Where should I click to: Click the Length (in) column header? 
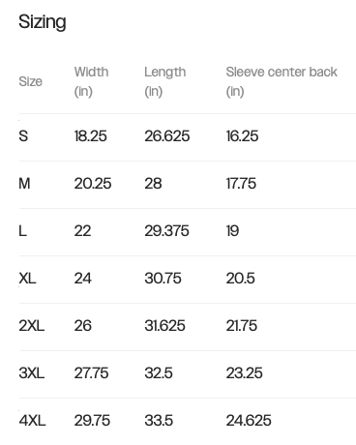(164, 81)
